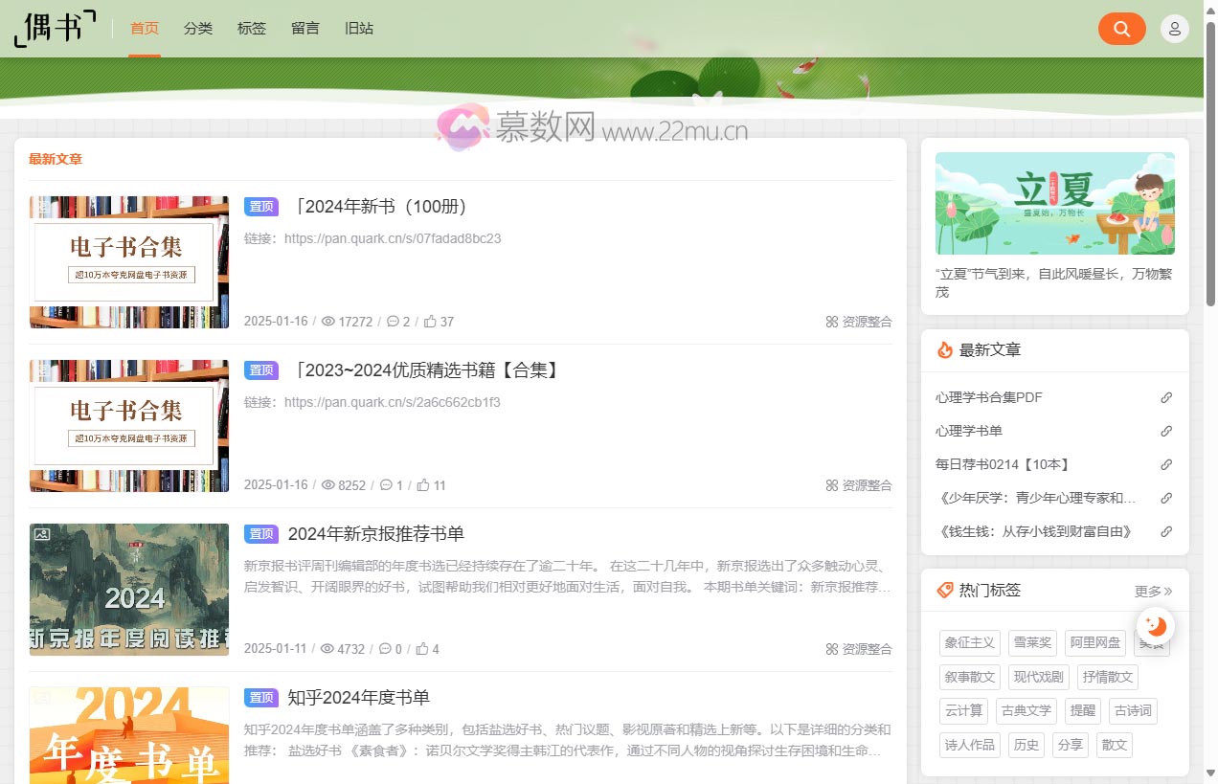Click the user avatar icon top right
This screenshot has height=784, width=1218.
tap(1174, 28)
